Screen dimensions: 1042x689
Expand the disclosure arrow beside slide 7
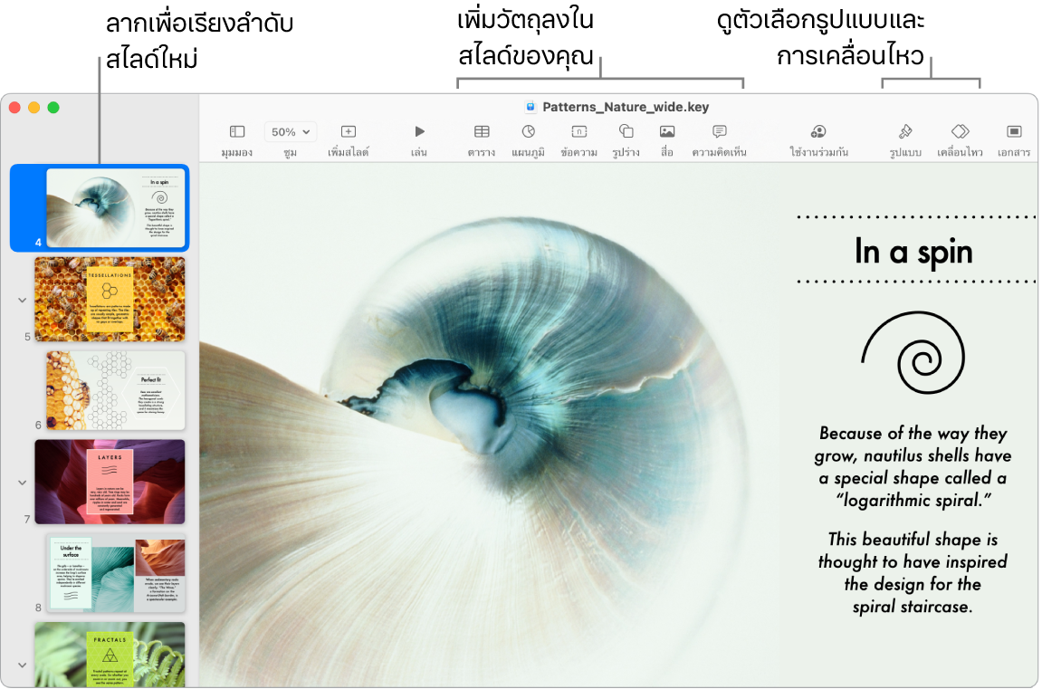pyautogui.click(x=22, y=482)
